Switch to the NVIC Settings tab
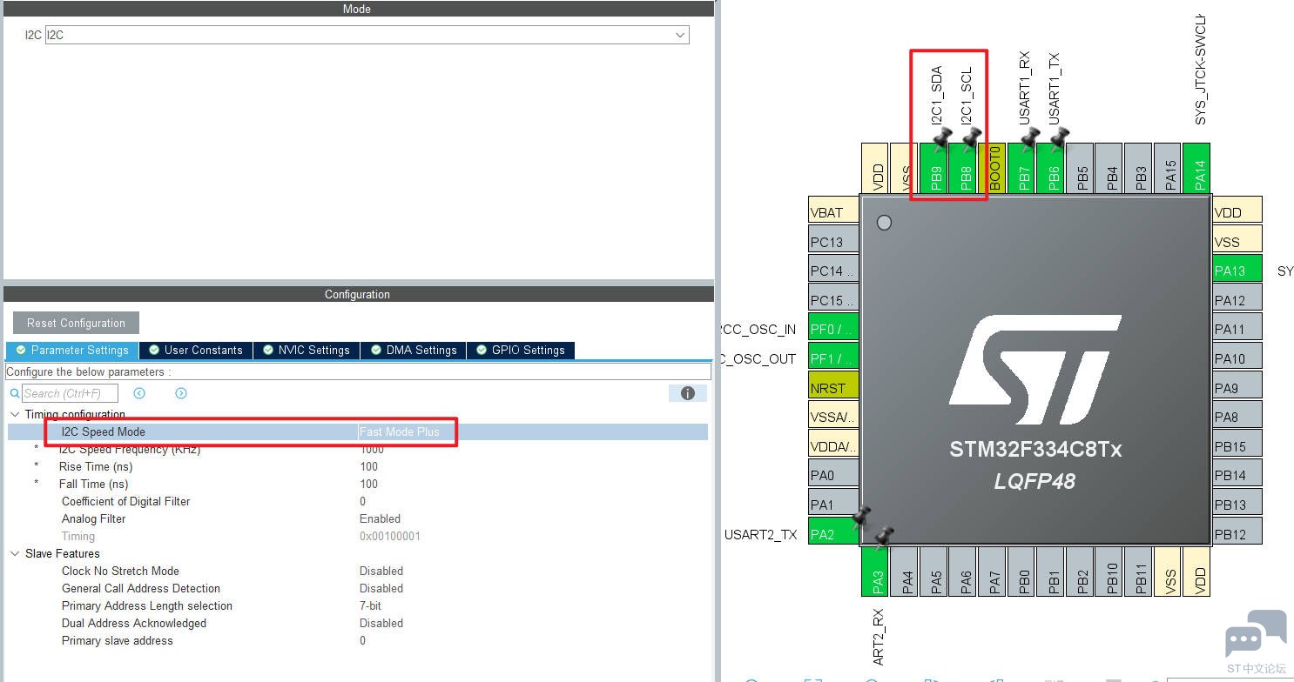The height and width of the screenshot is (682, 1294). point(306,350)
